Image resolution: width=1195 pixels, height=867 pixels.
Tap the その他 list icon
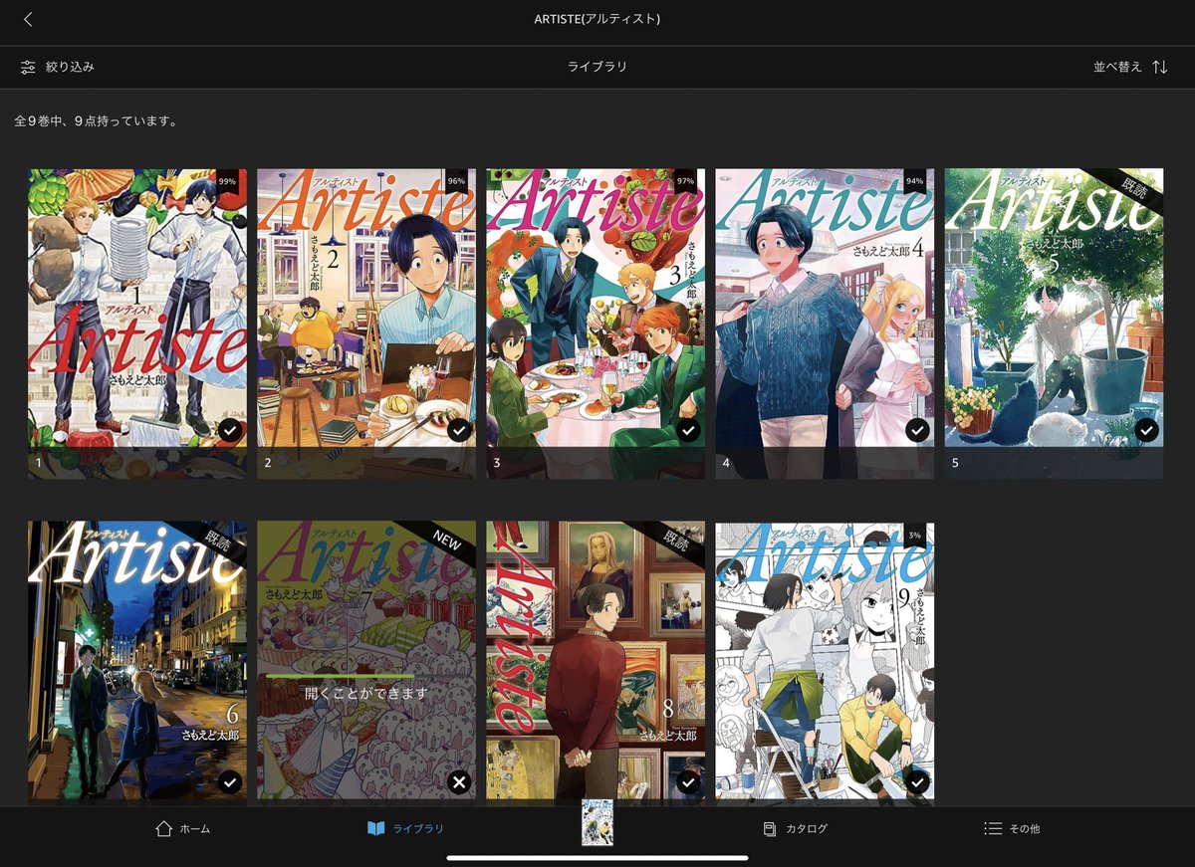click(993, 828)
